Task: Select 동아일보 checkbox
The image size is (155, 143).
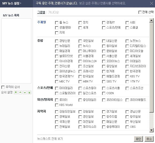Action: point(104,46)
